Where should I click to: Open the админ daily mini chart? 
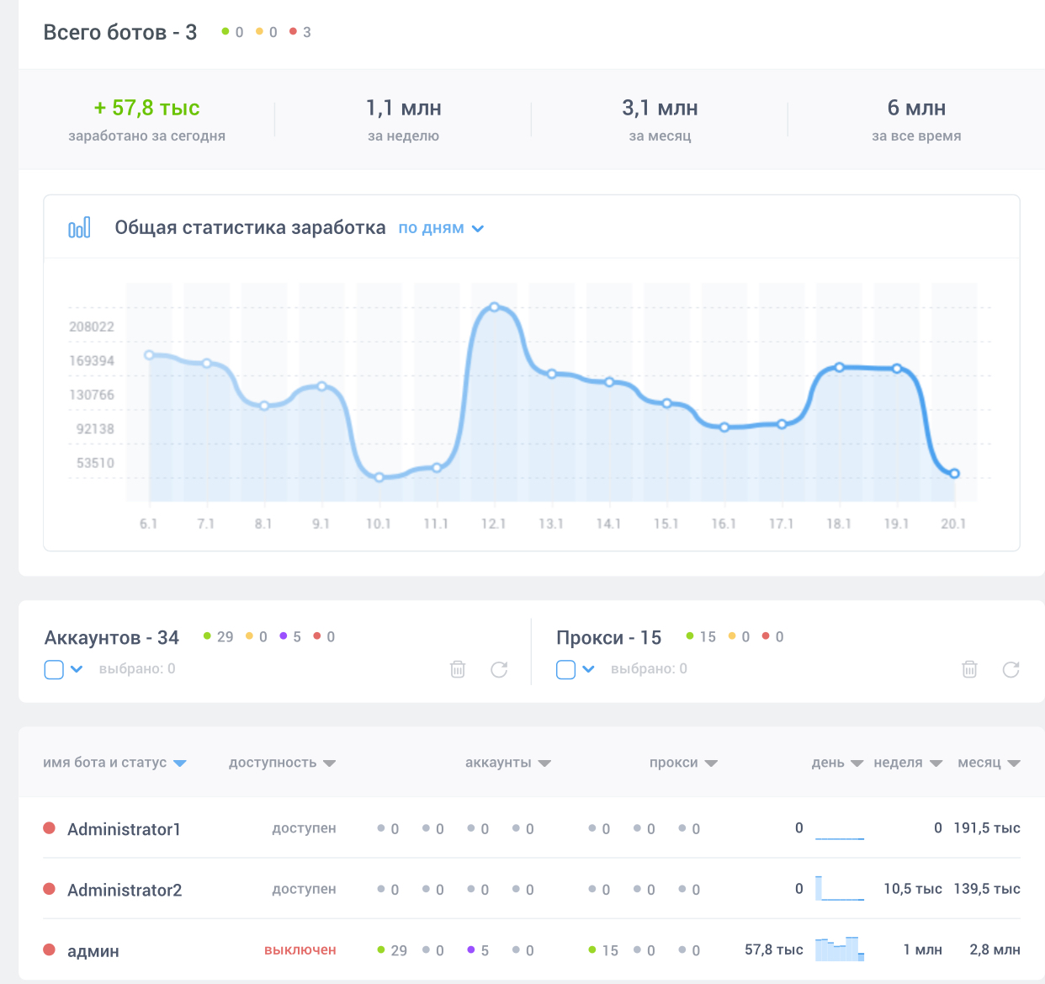pos(839,949)
